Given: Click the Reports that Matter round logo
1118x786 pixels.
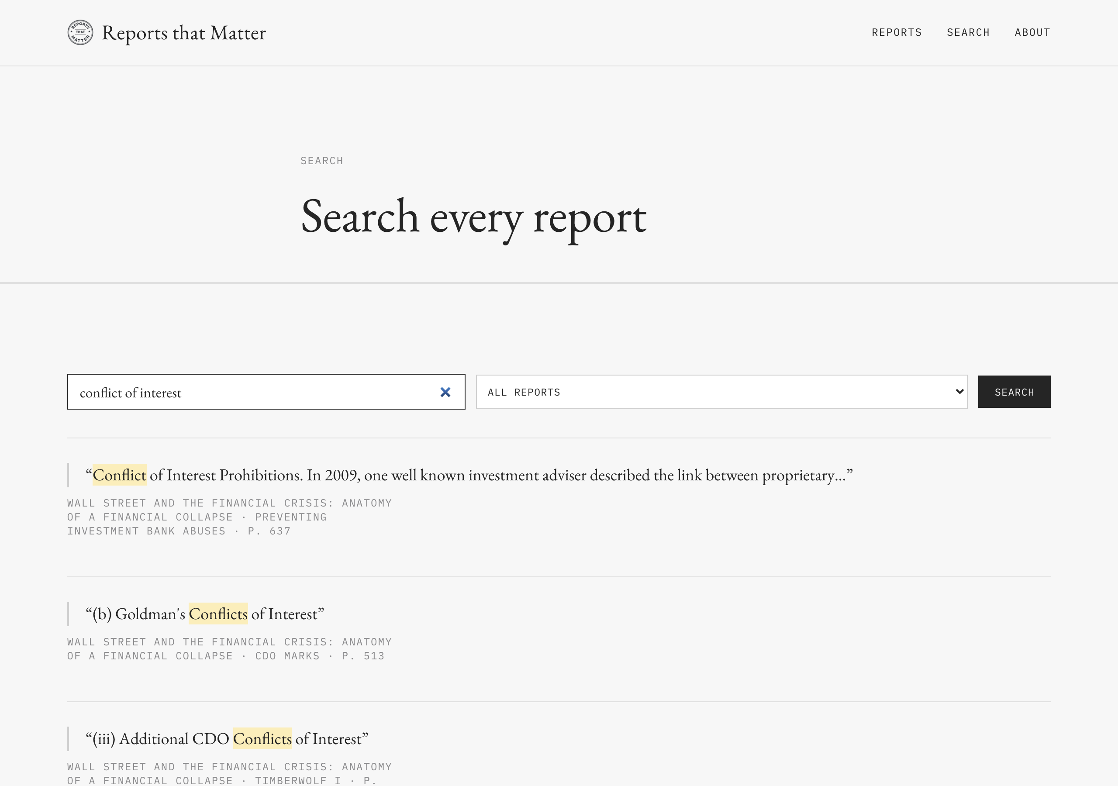Looking at the screenshot, I should click(x=80, y=33).
